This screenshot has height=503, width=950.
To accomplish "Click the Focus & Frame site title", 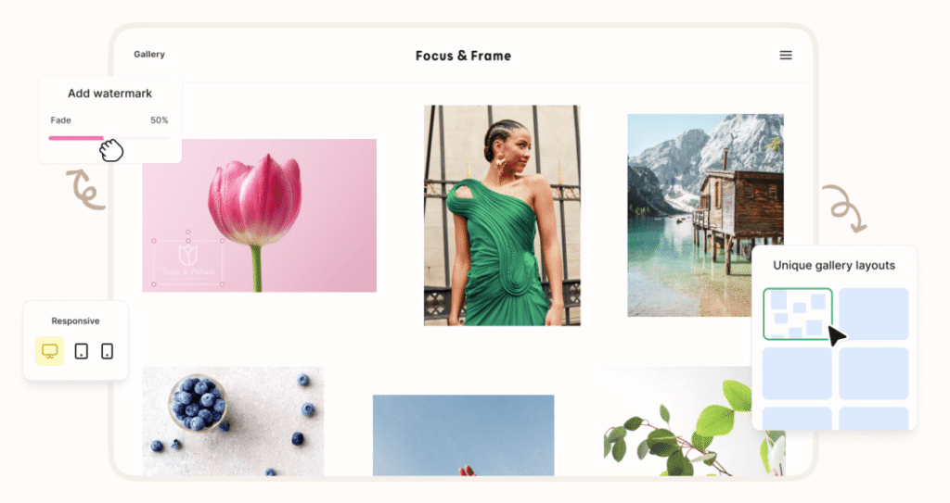I will click(x=463, y=56).
